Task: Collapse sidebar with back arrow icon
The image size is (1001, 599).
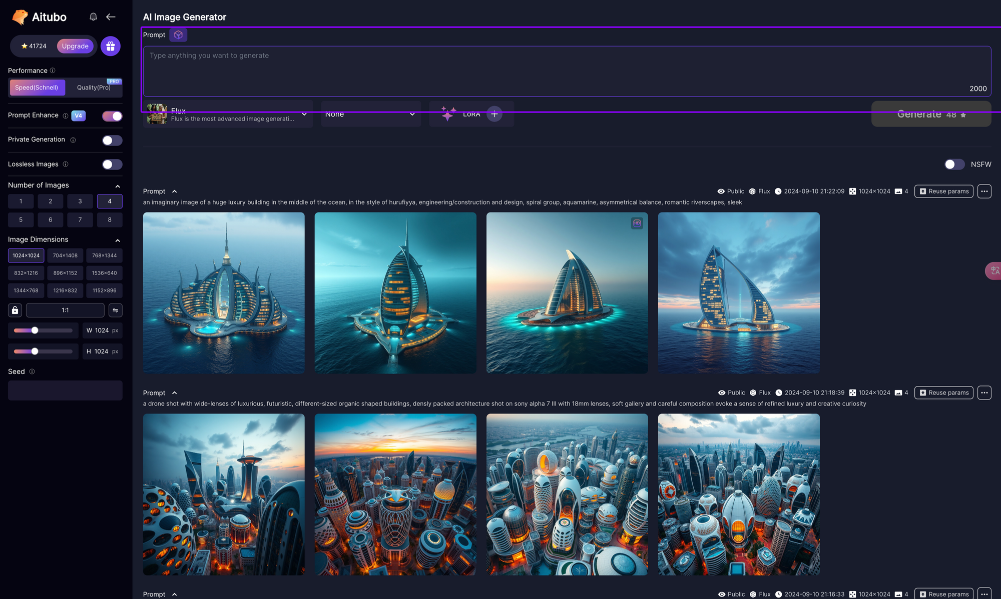Action: point(111,17)
